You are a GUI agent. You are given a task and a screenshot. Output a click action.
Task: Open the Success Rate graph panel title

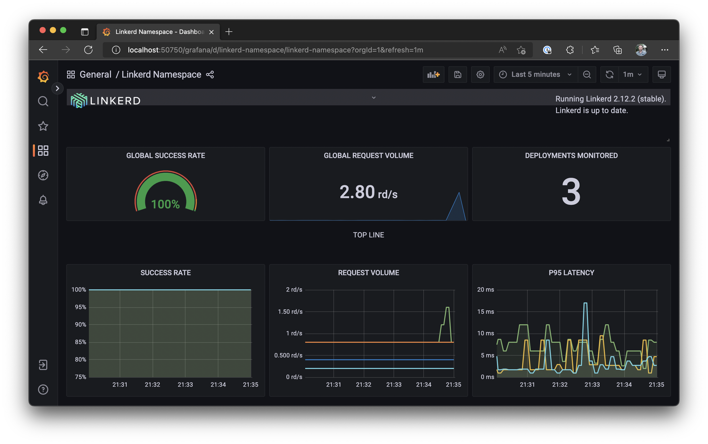165,273
